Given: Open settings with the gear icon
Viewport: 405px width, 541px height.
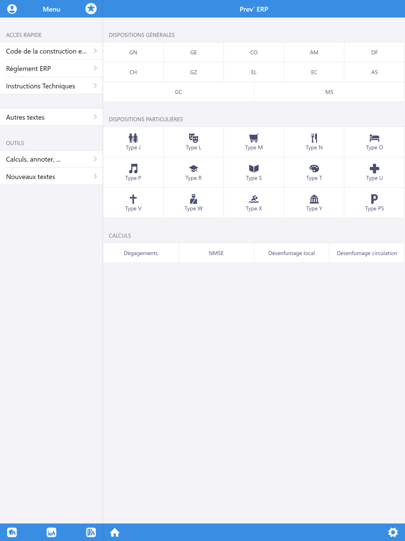Looking at the screenshot, I should coord(393,532).
